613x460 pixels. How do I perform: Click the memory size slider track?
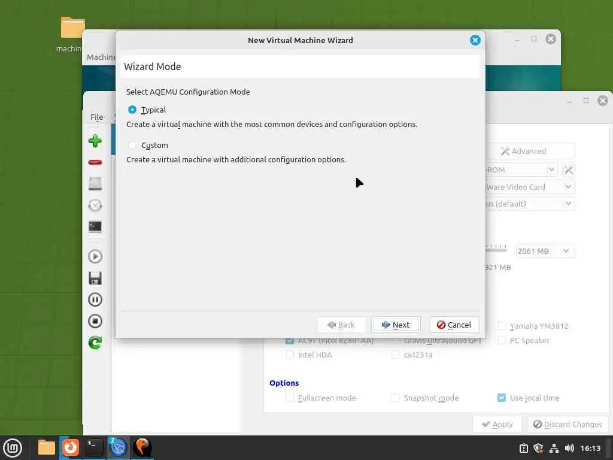496,250
